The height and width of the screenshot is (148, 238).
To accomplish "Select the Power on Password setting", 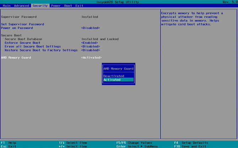I will pos(17,28).
